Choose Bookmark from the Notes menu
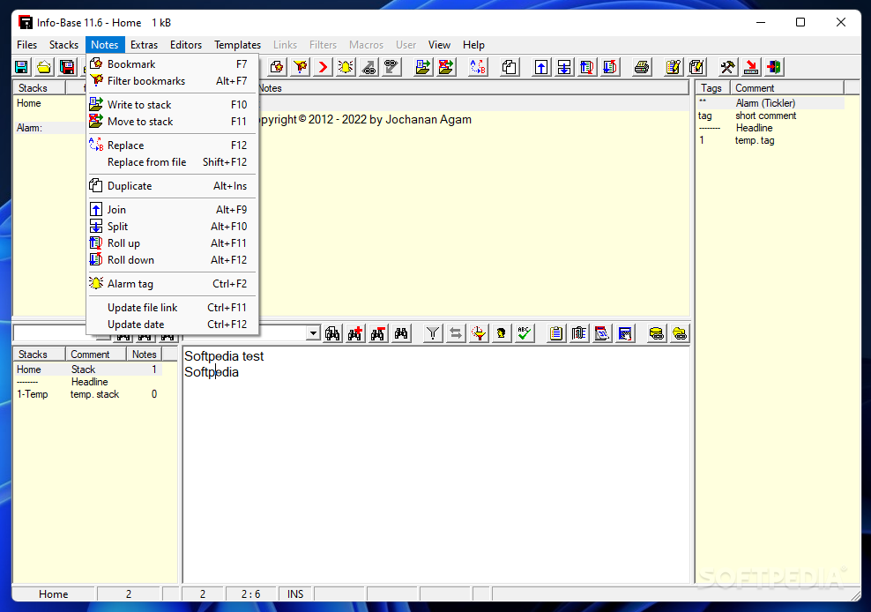This screenshot has height=612, width=871. click(x=173, y=63)
